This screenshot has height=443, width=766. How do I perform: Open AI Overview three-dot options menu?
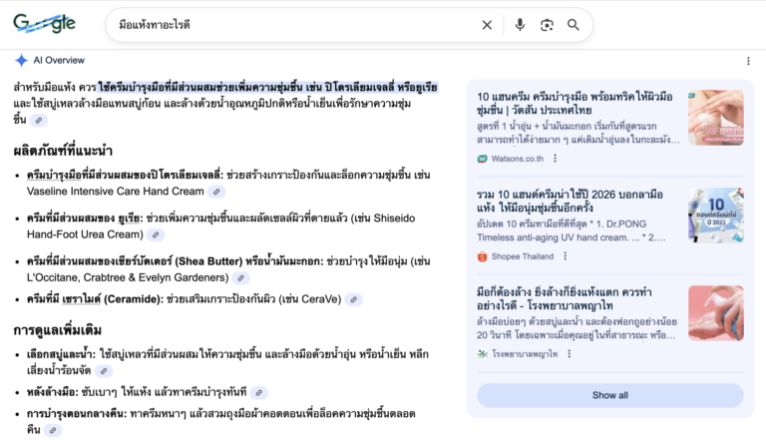pos(748,61)
